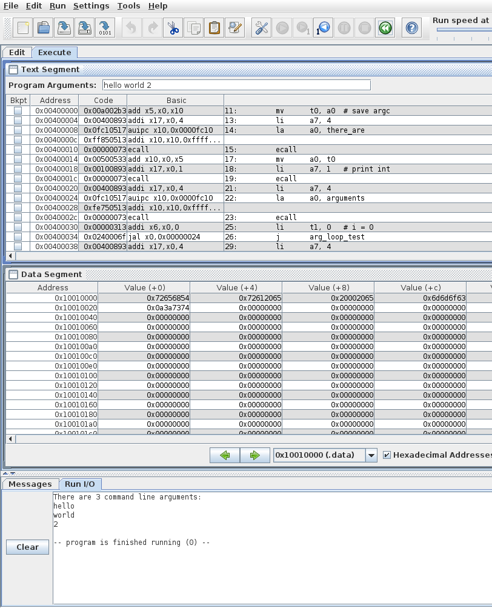Select the Run I/O tab
The height and width of the screenshot is (608, 492).
tap(80, 484)
